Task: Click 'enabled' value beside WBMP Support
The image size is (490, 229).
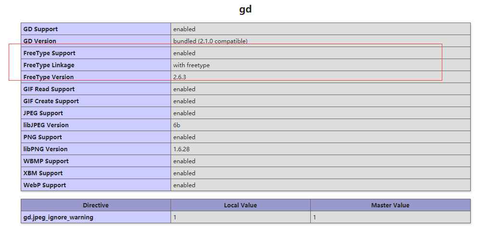Action: point(184,161)
